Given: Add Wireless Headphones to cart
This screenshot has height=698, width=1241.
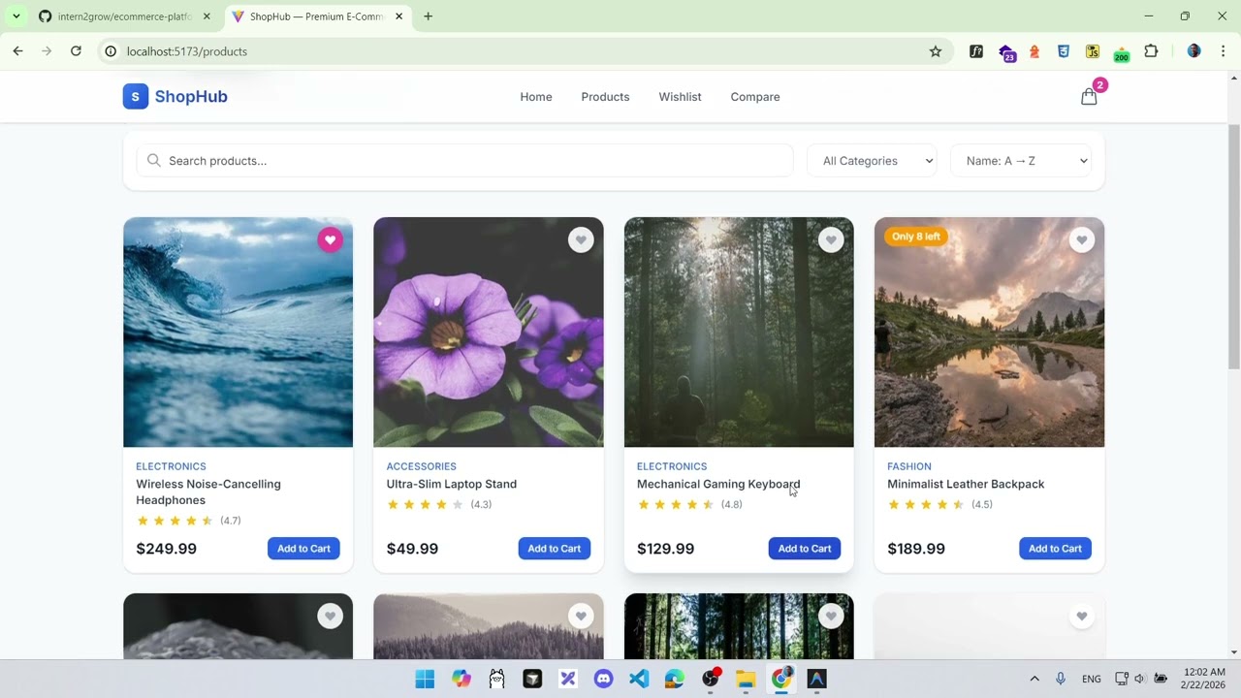Looking at the screenshot, I should 303,549.
